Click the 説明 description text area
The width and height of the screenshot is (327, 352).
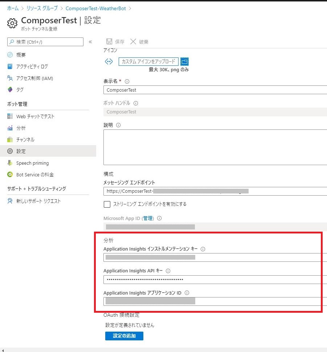(215, 147)
